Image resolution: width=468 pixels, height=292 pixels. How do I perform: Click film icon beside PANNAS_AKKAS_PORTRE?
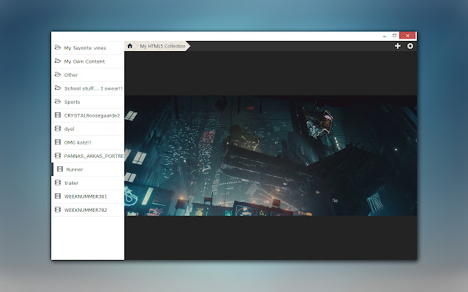click(58, 155)
